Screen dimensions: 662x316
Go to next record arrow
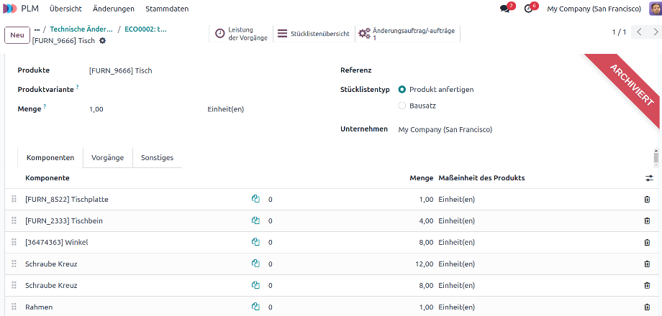point(655,32)
